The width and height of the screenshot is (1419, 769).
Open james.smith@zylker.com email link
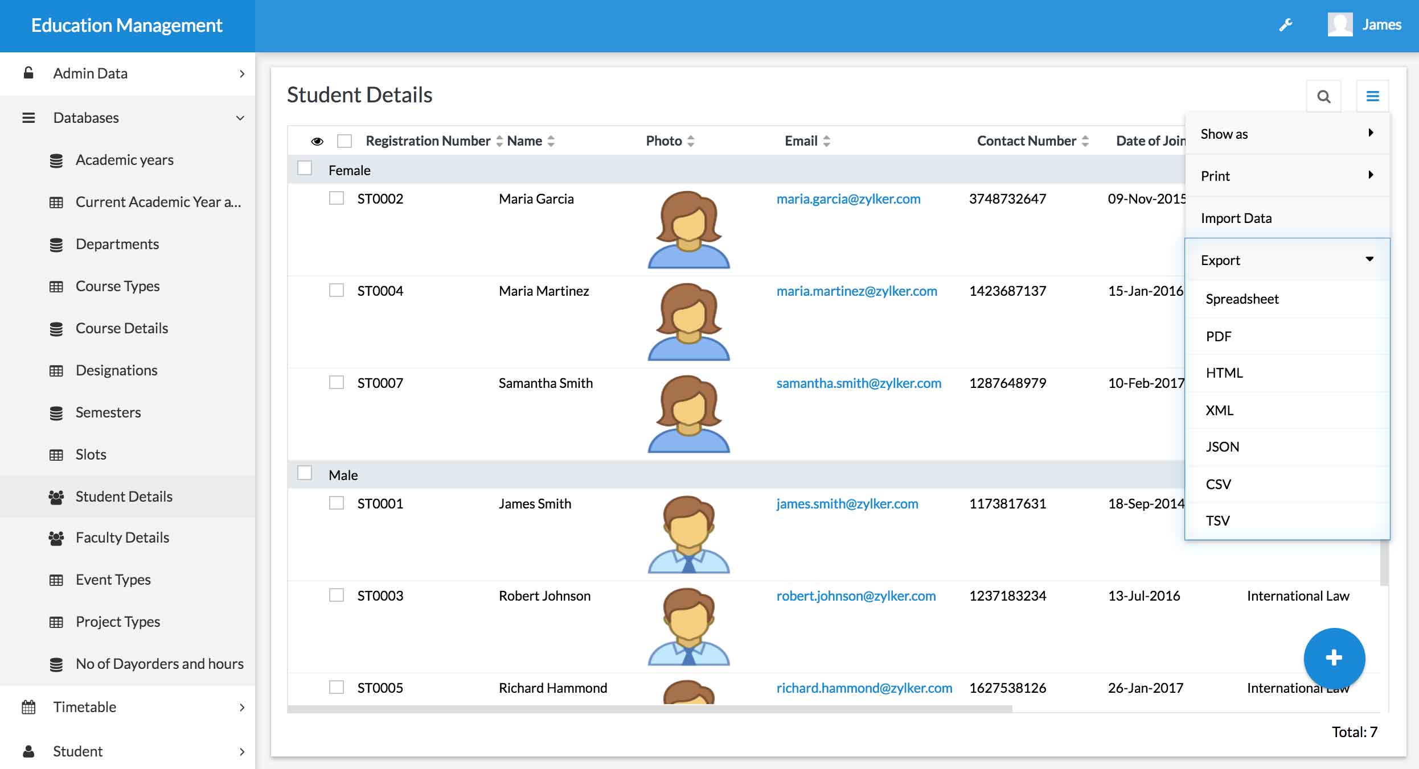click(847, 503)
